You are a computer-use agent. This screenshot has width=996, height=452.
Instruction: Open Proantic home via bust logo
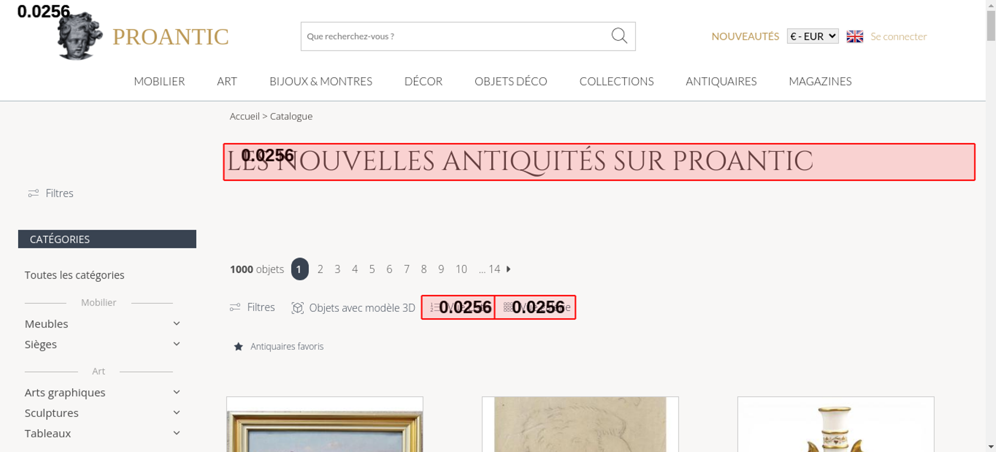tap(80, 36)
